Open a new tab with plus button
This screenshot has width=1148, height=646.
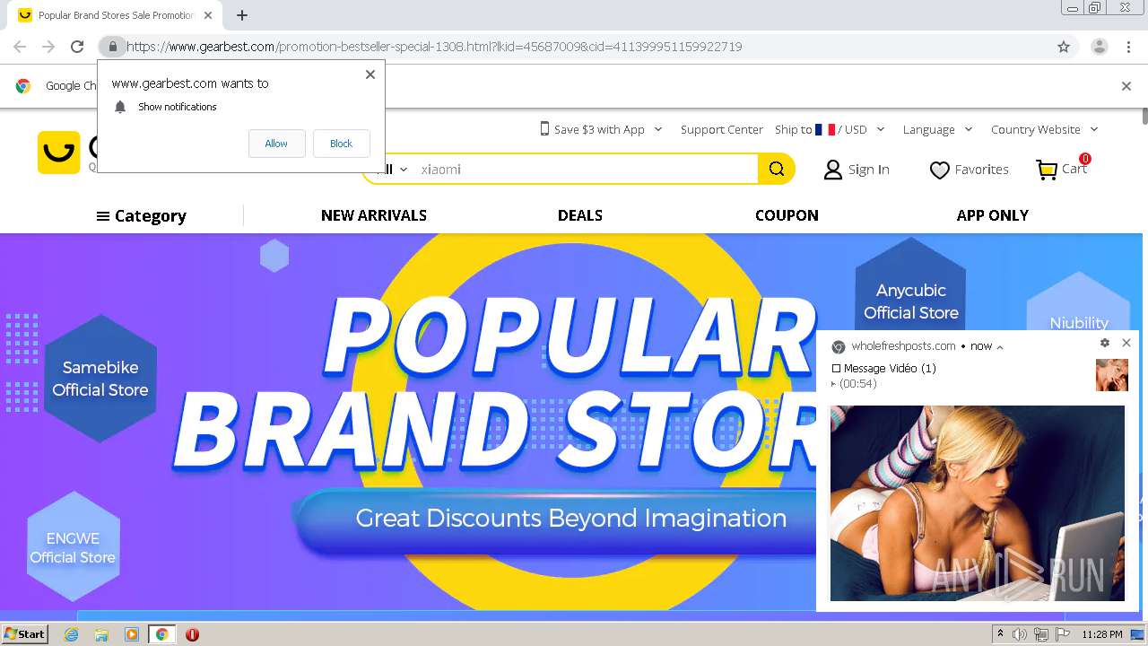pyautogui.click(x=242, y=15)
